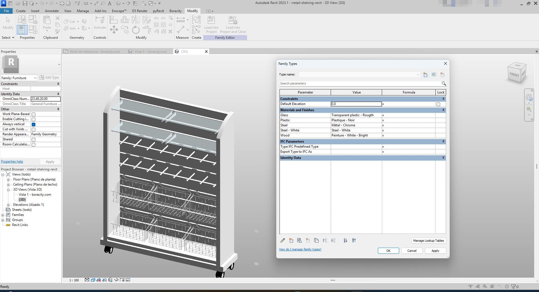The image size is (539, 292).
Task: Switch to the Manage ribbon tab
Action: (x=83, y=11)
